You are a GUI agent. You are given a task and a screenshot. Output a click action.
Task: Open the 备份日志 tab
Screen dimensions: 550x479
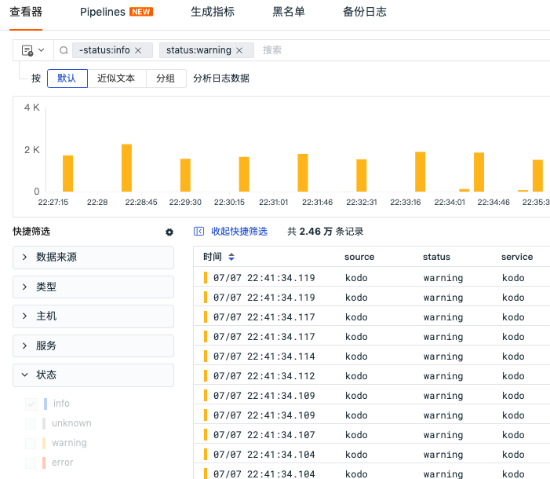point(365,12)
